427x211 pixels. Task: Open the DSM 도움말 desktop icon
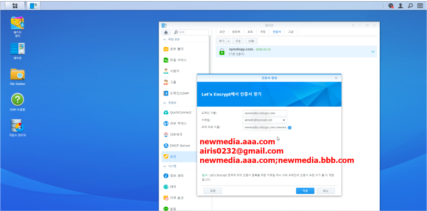[x=17, y=102]
